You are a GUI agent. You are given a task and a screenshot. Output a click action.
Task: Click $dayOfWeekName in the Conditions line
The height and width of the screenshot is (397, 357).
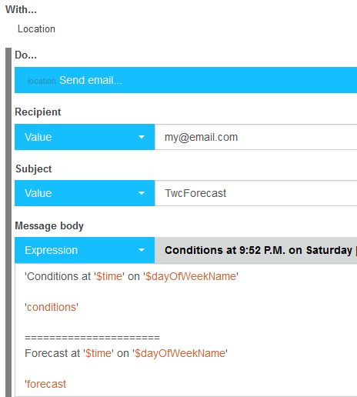[191, 276]
